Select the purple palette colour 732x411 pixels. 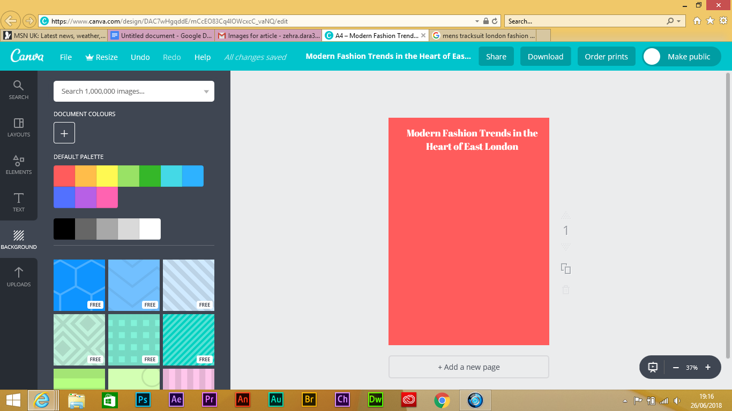click(86, 197)
